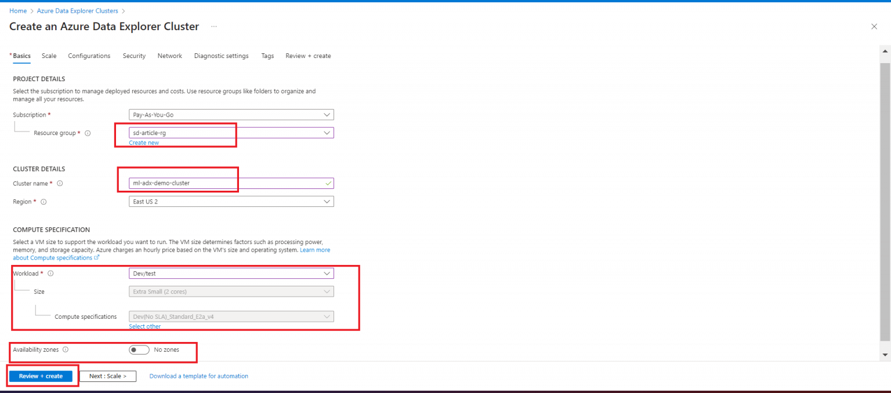Open the Size dropdown

point(231,292)
